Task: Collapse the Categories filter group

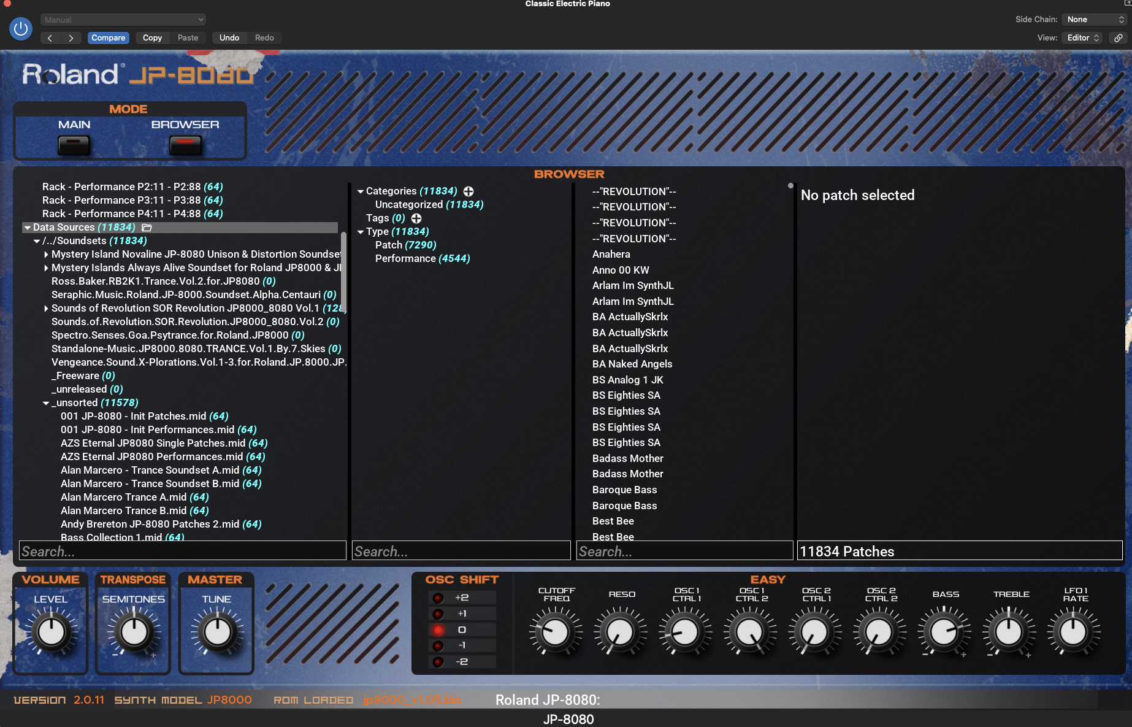Action: pyautogui.click(x=361, y=191)
